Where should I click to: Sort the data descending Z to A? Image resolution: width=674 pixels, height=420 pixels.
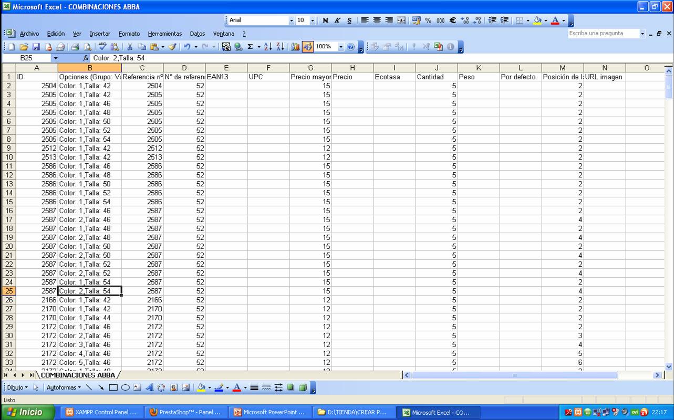point(280,47)
